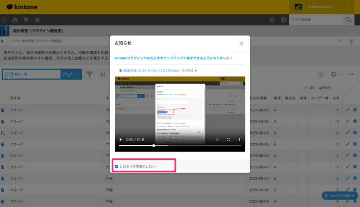The width and height of the screenshot is (360, 207).
Task: Open the bookmarks star icon
Action: (37, 20)
